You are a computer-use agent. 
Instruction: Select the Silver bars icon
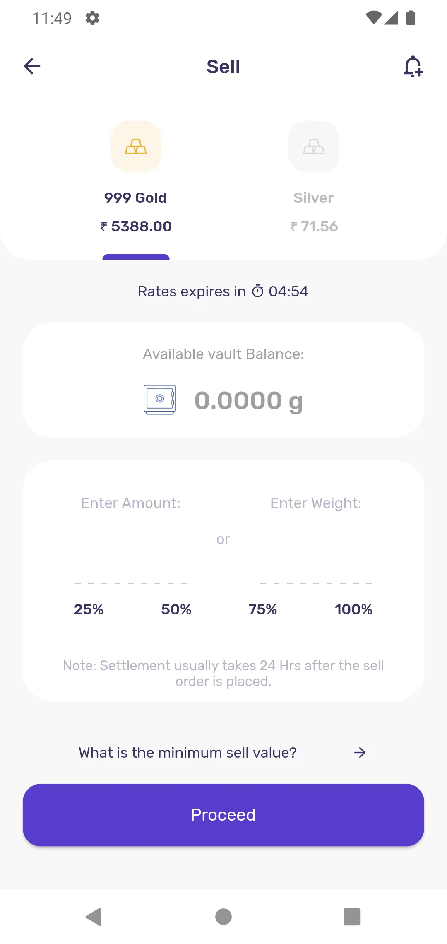[x=314, y=147]
